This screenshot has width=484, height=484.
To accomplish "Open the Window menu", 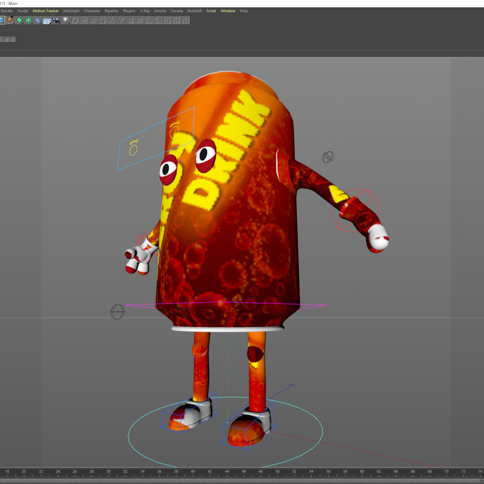I will (228, 11).
